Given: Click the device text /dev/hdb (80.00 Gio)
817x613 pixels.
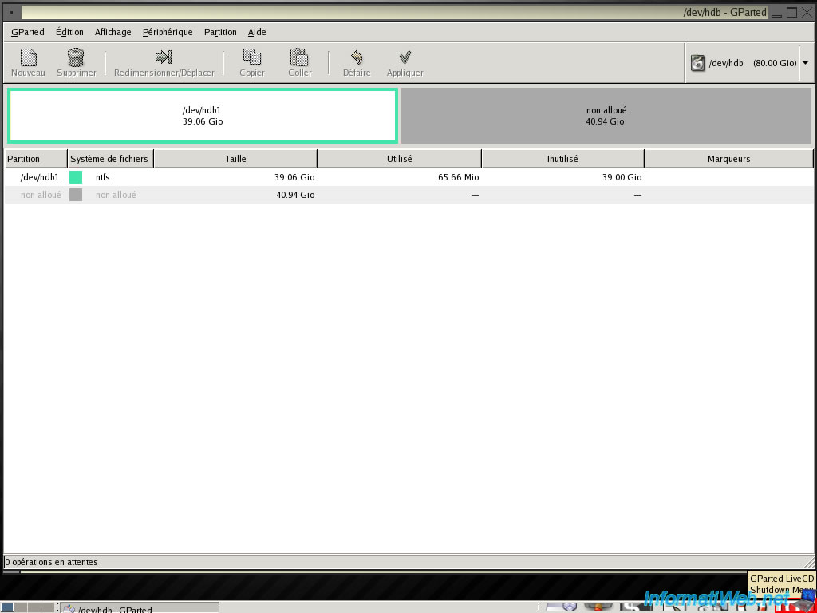Looking at the screenshot, I should 752,63.
